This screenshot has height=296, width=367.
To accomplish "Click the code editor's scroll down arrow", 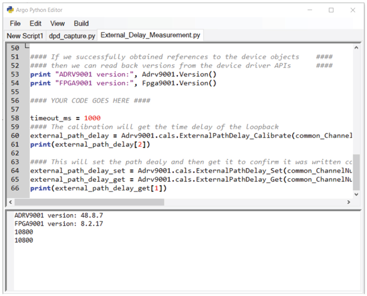I will point(356,194).
